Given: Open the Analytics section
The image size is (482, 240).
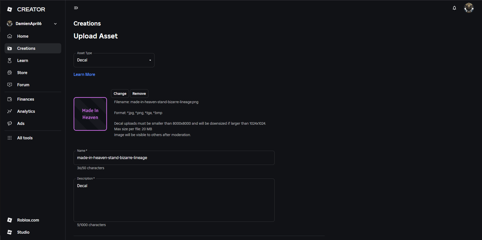Looking at the screenshot, I should [x=26, y=111].
